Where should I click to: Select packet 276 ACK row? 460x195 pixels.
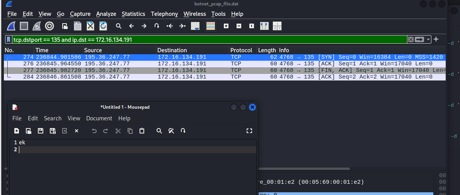tap(225, 63)
